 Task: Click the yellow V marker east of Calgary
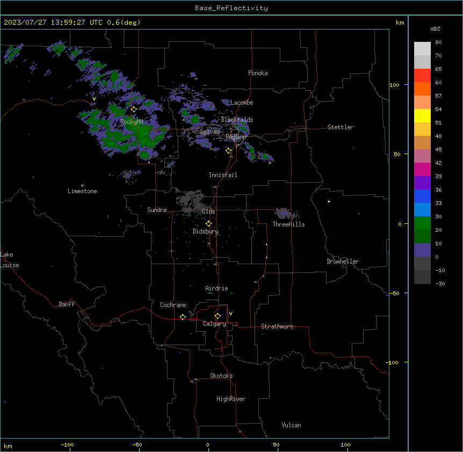[x=230, y=314]
